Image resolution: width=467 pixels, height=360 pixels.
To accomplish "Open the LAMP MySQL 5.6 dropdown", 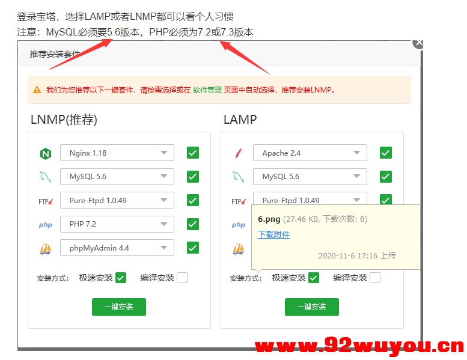I will pyautogui.click(x=310, y=177).
